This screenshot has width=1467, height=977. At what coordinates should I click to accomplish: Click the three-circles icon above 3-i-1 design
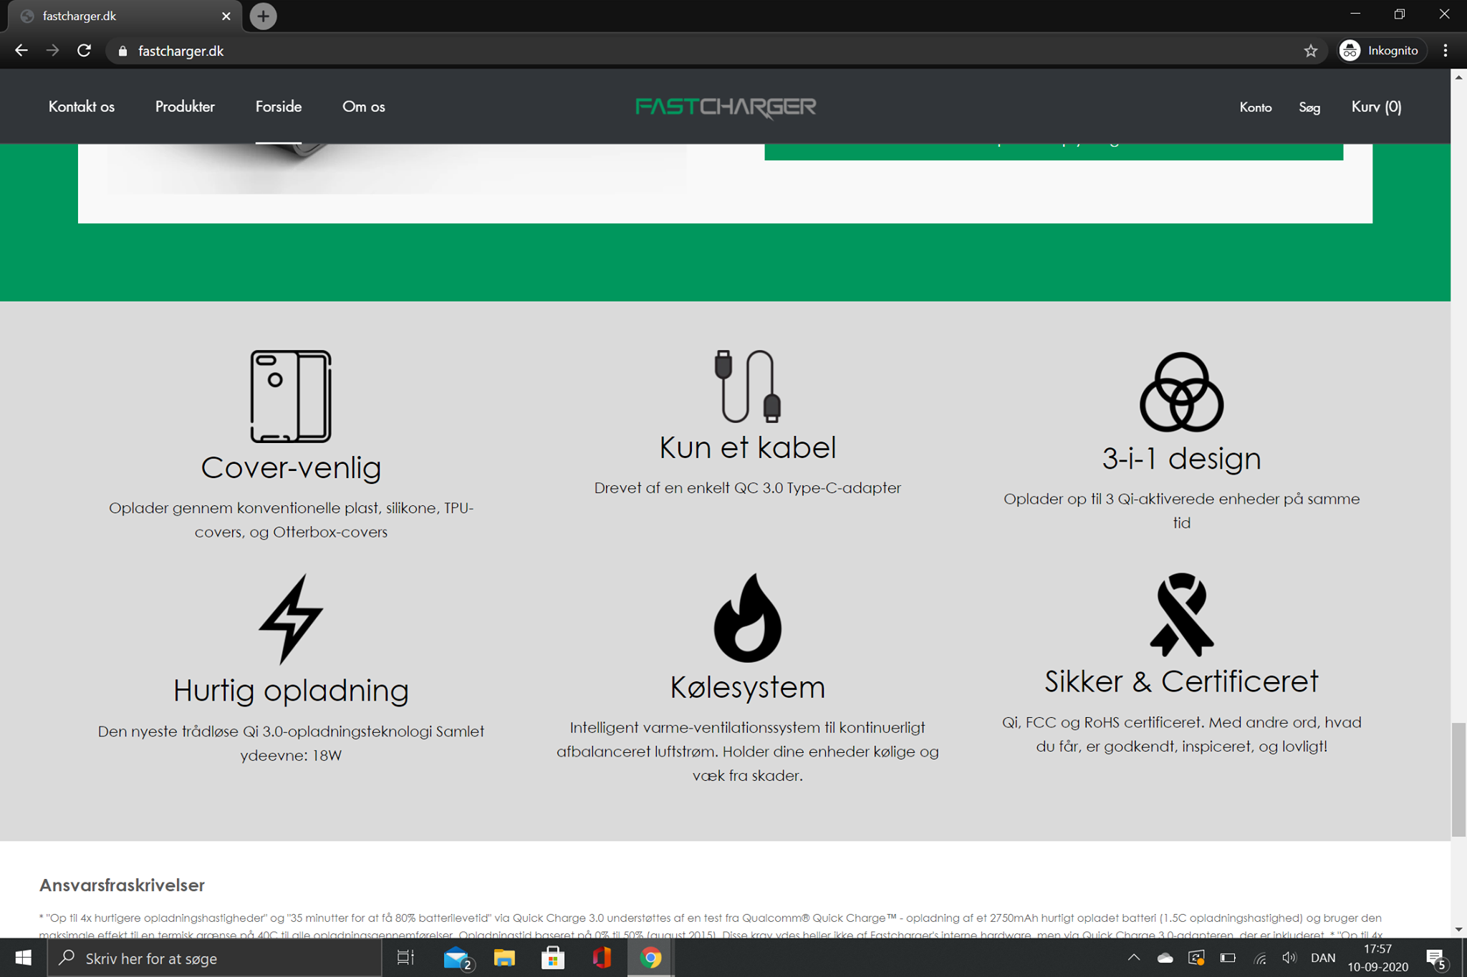click(1181, 392)
